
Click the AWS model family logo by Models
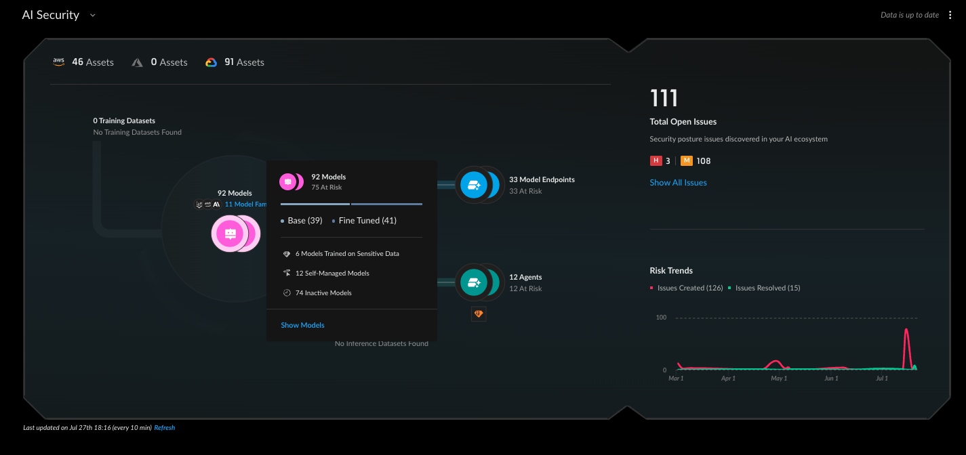pos(208,204)
